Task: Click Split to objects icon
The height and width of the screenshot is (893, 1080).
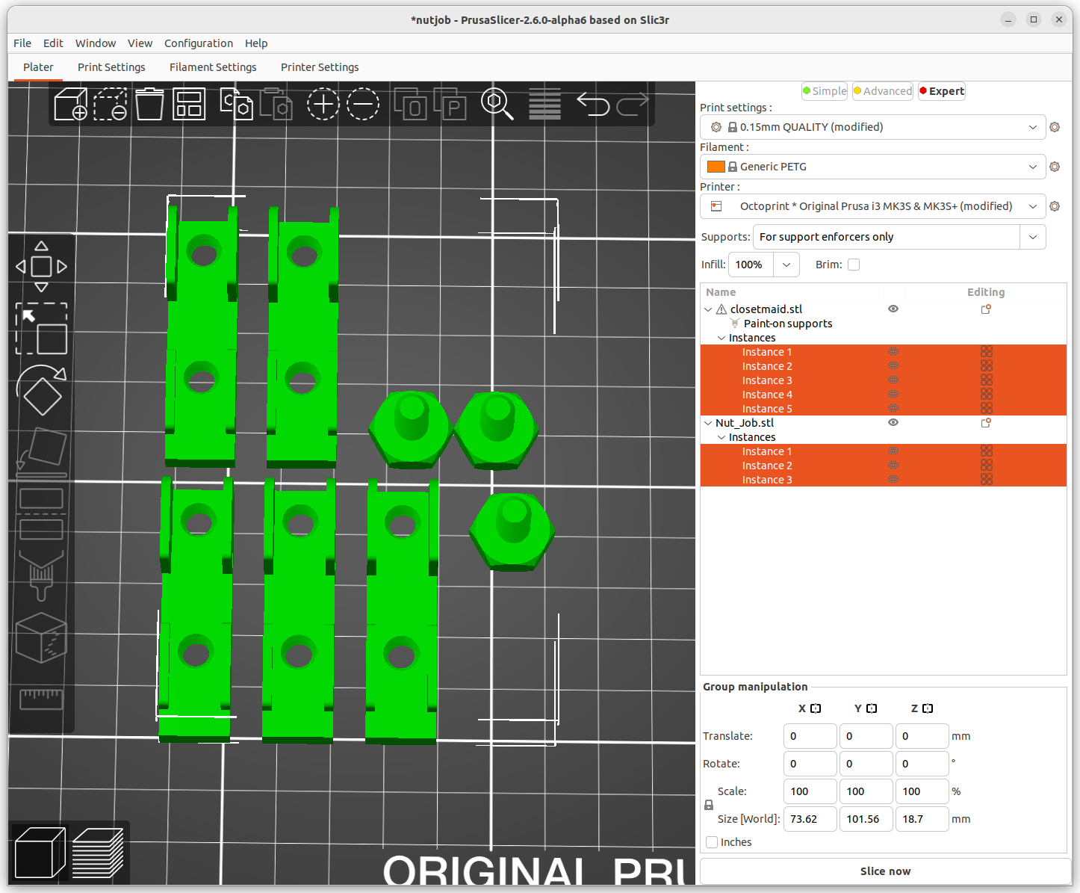Action: point(412,105)
